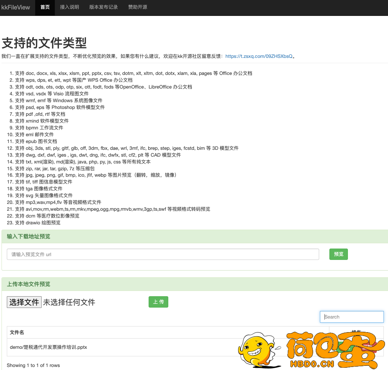Screen dimensions: 388x370
Task: Click the list item about 3D 模型文件
Action: tap(127, 148)
